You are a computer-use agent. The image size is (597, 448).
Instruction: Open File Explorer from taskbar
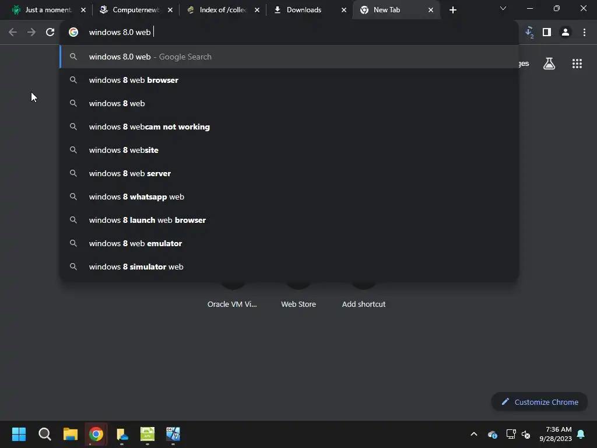[x=71, y=434]
